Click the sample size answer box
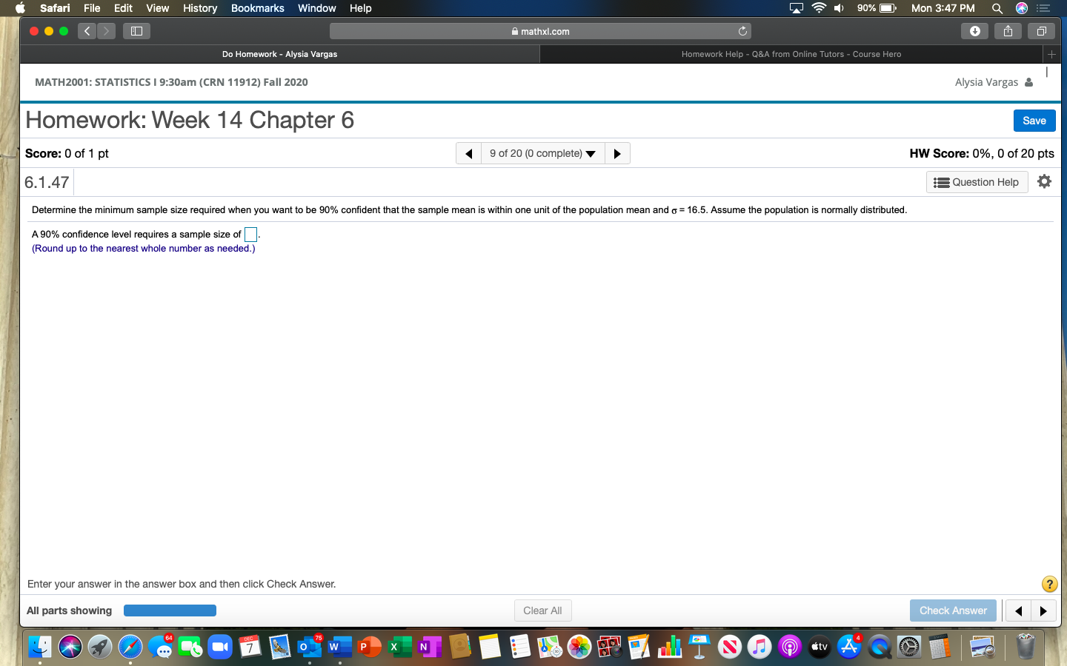The width and height of the screenshot is (1067, 666). pyautogui.click(x=250, y=235)
